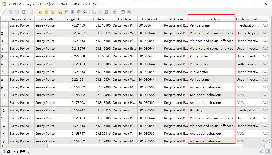The height and width of the screenshot is (155, 272).
Task: Click the outcome category column header
Action: tap(248, 19)
